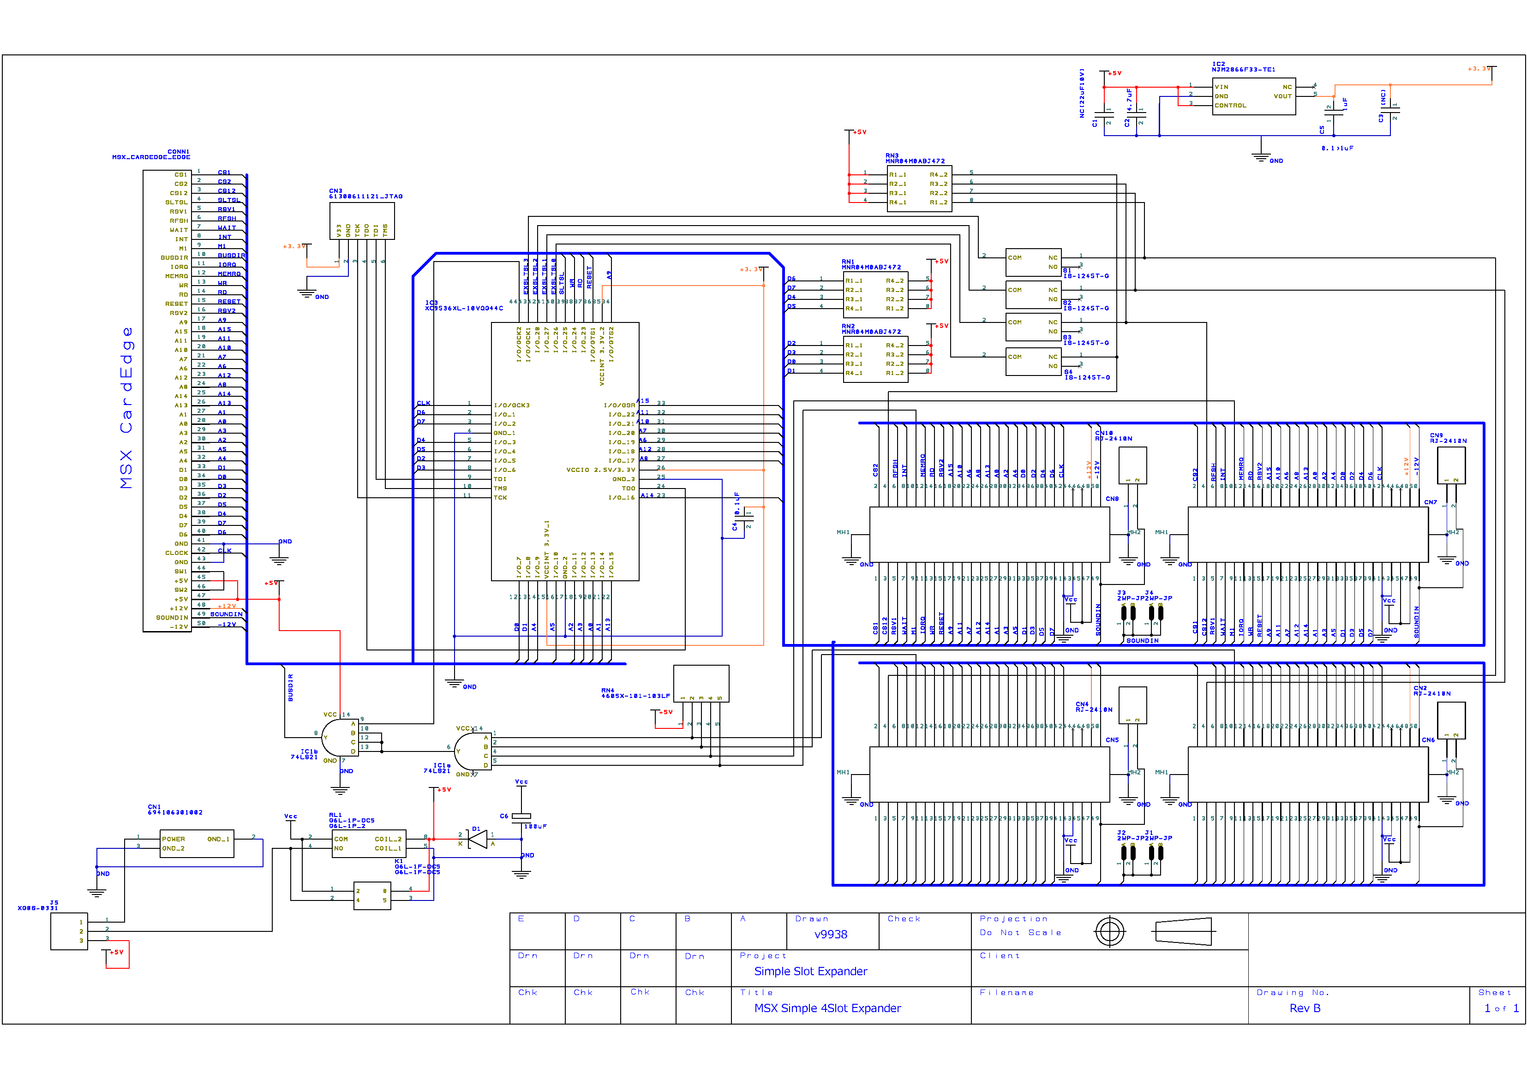Image resolution: width=1527 pixels, height=1079 pixels.
Task: Click the CN3 JTAG connector box
Action: pos(362,221)
